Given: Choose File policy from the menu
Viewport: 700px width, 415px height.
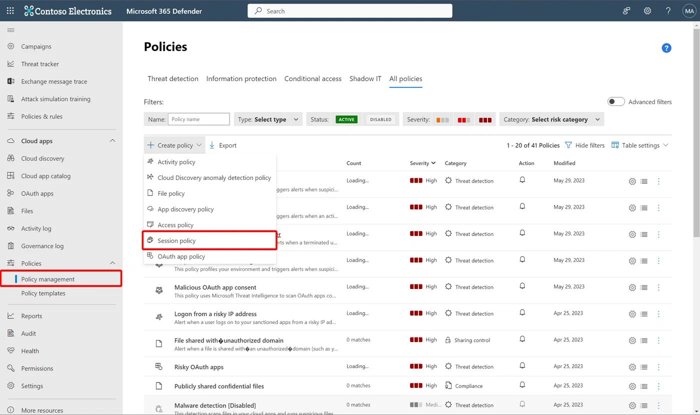Looking at the screenshot, I should [210, 193].
